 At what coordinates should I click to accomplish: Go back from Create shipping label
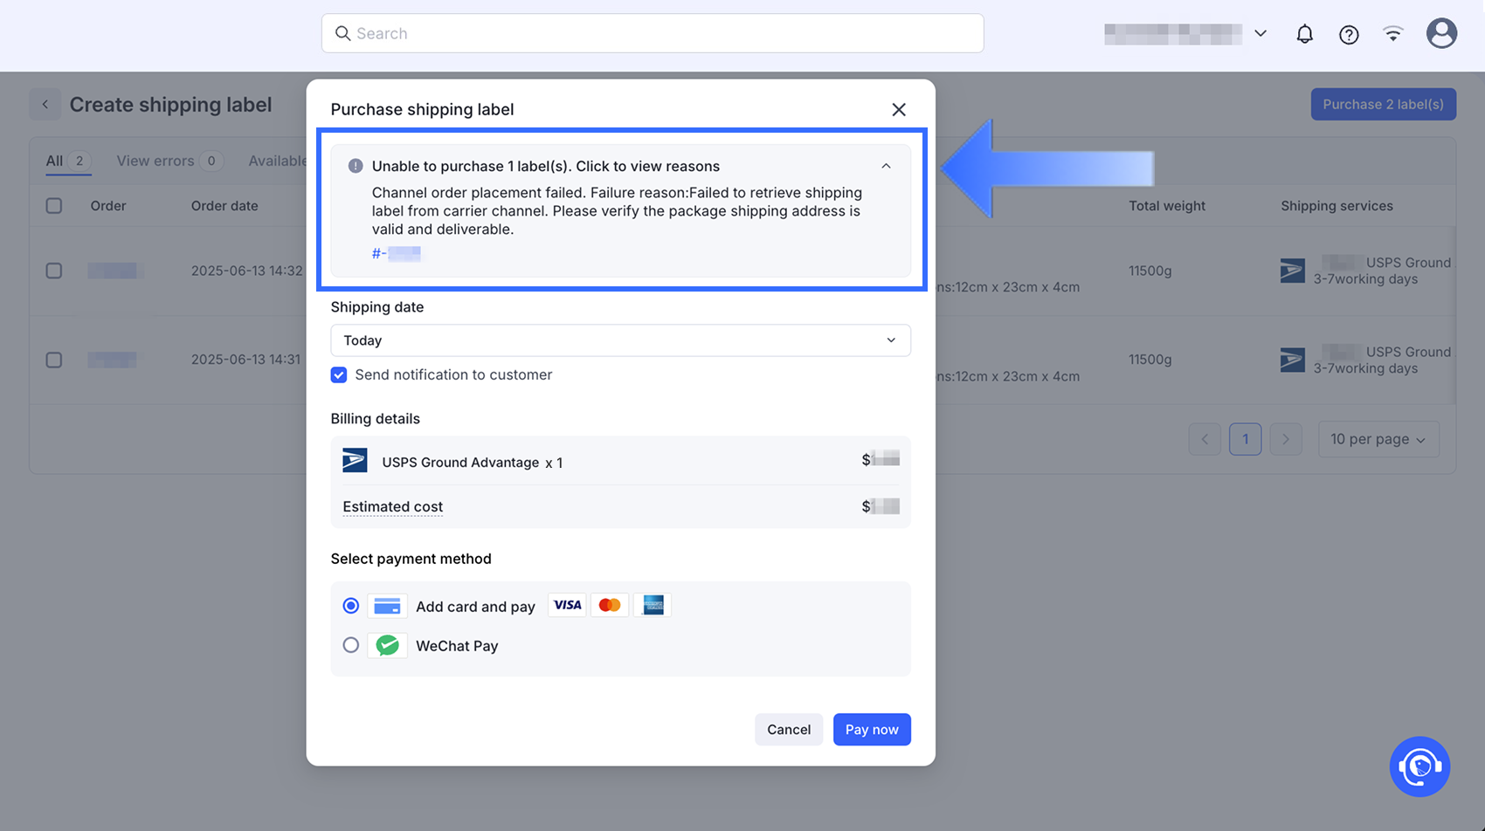(45, 105)
